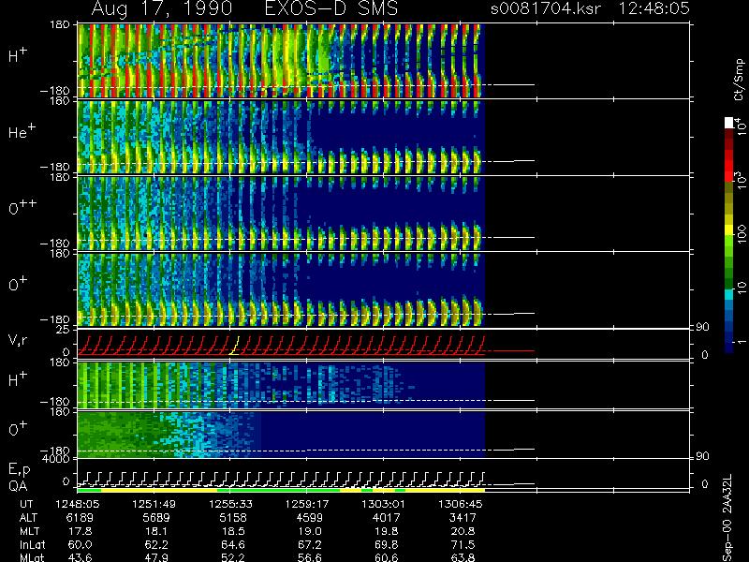Click the file name 's0081704.ksr'
Viewport: 749px width, 562px height.
(546, 8)
